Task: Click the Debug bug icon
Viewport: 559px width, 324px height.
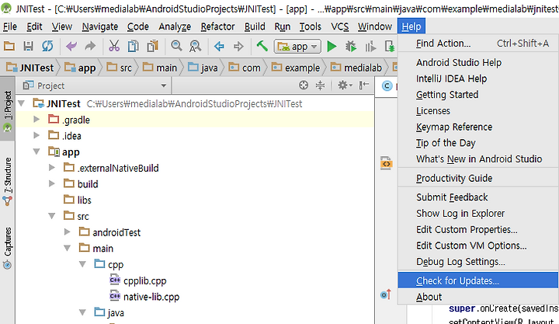Action: point(351,47)
